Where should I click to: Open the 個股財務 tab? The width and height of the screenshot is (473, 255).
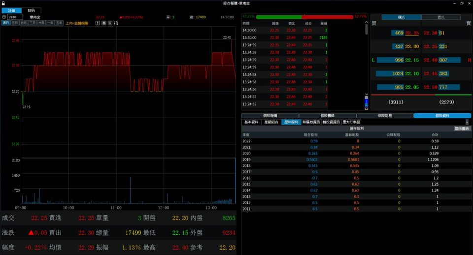pyautogui.click(x=385, y=116)
